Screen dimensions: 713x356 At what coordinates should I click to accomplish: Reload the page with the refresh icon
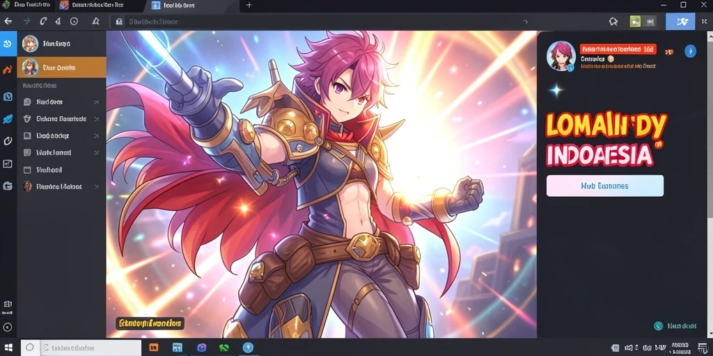pyautogui.click(x=43, y=22)
